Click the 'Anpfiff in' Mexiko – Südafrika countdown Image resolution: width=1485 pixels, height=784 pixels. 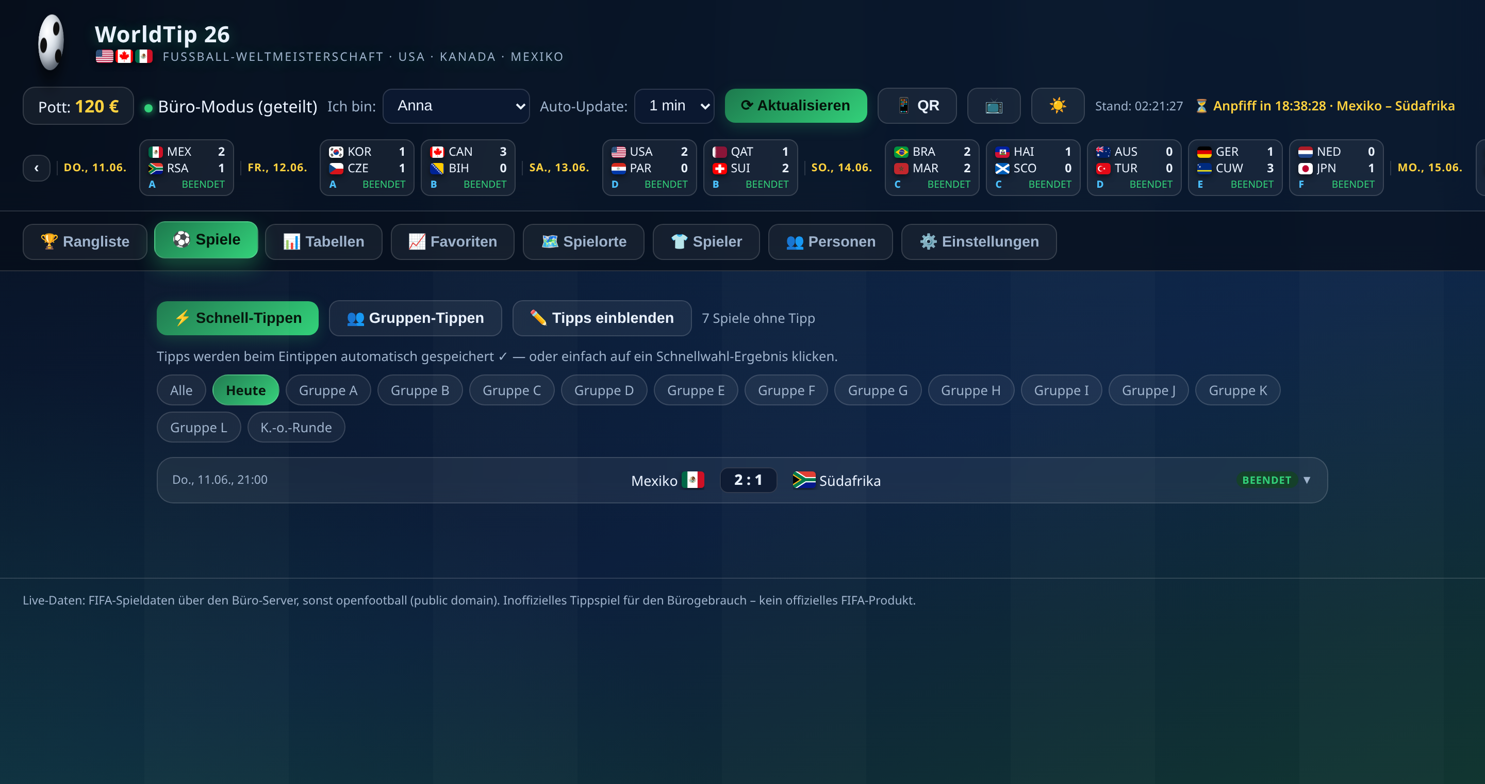(1325, 106)
